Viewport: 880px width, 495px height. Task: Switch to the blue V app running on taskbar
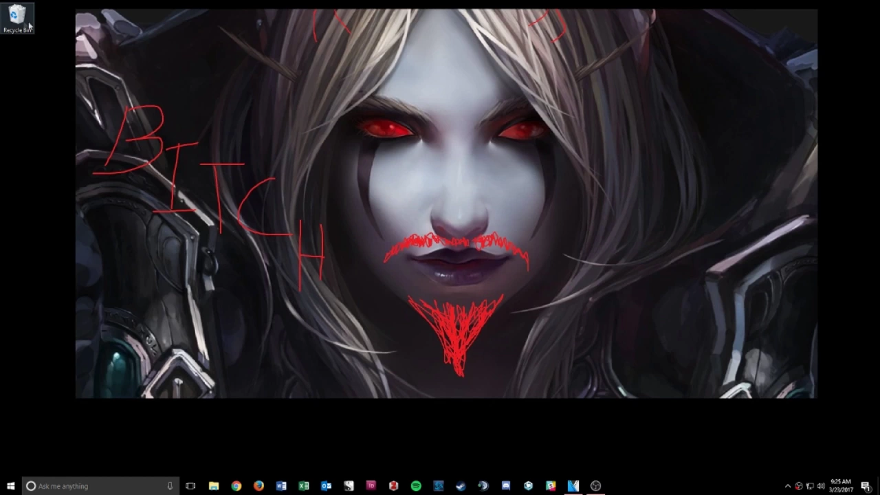pyautogui.click(x=573, y=486)
